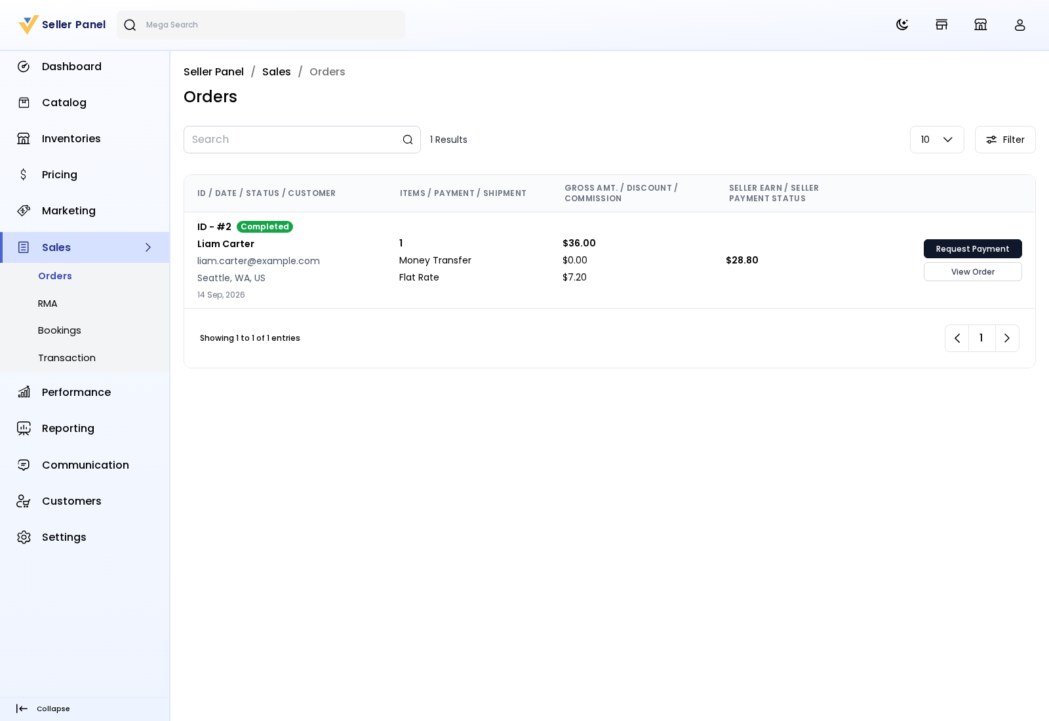The image size is (1049, 721).
Task: Click the Request Payment button
Action: [973, 249]
